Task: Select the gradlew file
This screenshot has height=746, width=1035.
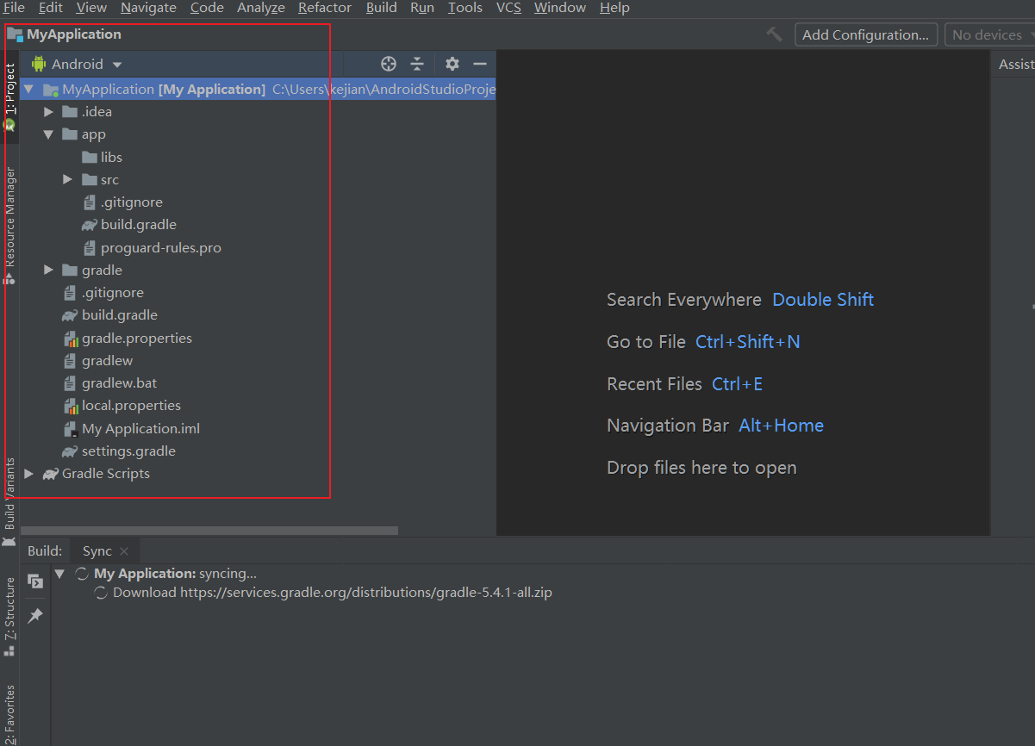Action: pos(107,361)
